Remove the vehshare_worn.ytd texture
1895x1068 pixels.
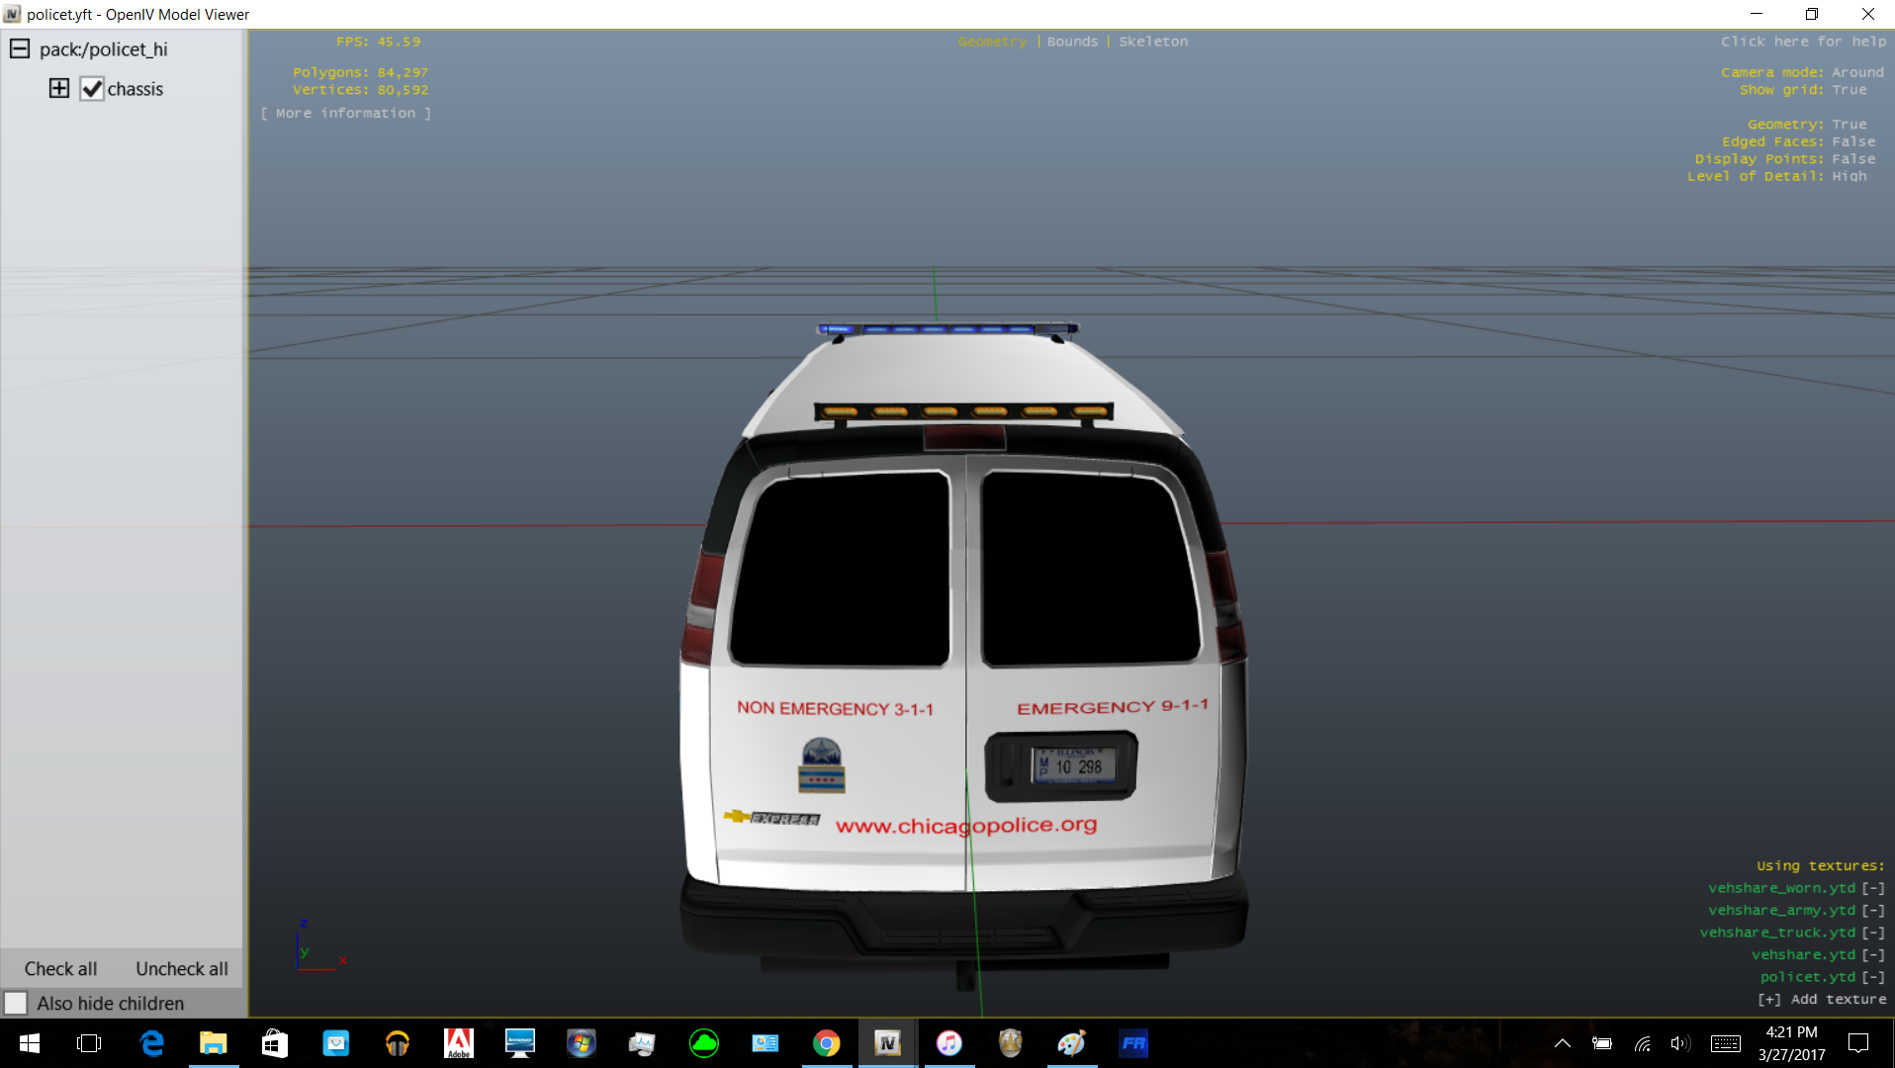pyautogui.click(x=1872, y=888)
